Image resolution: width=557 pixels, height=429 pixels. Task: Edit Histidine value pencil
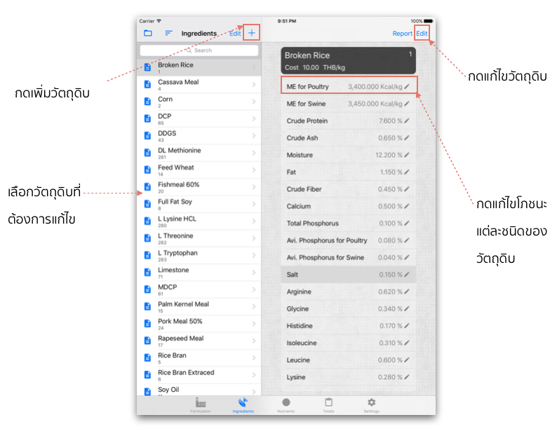(407, 325)
